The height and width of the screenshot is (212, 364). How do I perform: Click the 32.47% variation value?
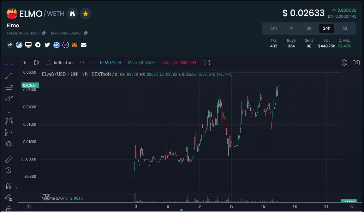click(344, 46)
